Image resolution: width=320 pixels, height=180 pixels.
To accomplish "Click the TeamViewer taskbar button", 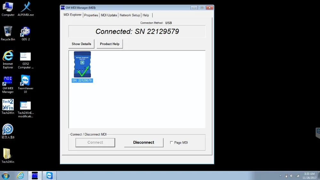I will click(49, 176).
